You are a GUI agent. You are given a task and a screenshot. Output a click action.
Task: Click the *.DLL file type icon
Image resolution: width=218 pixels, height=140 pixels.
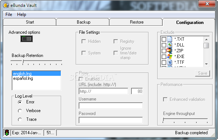(170, 45)
